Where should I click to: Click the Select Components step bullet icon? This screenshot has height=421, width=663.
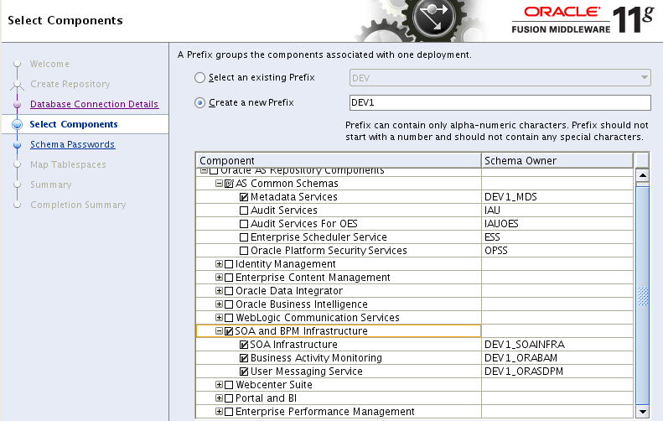pyautogui.click(x=17, y=125)
